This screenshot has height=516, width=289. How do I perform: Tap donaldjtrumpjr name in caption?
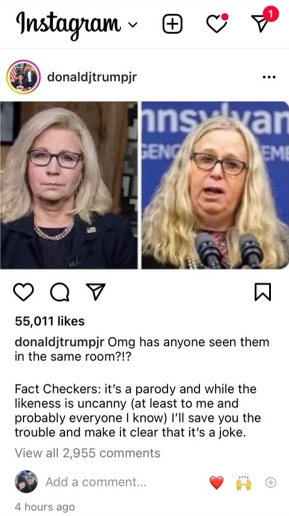60,342
